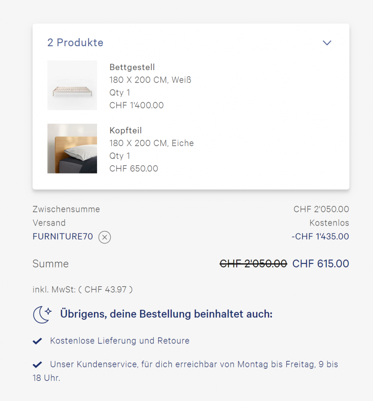
Task: Click the FURNITURE70 discount code label
Action: pyautogui.click(x=63, y=237)
